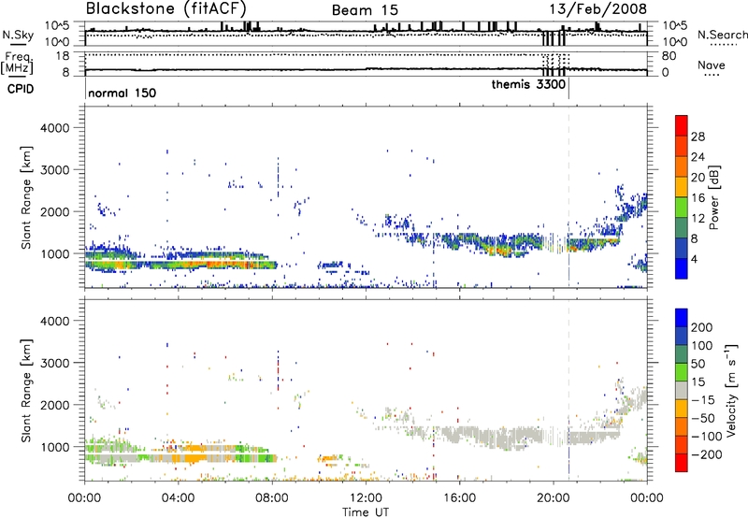Click the "4000" range tick in the power panel
Viewport: 748px width, 518px height.
55,128
